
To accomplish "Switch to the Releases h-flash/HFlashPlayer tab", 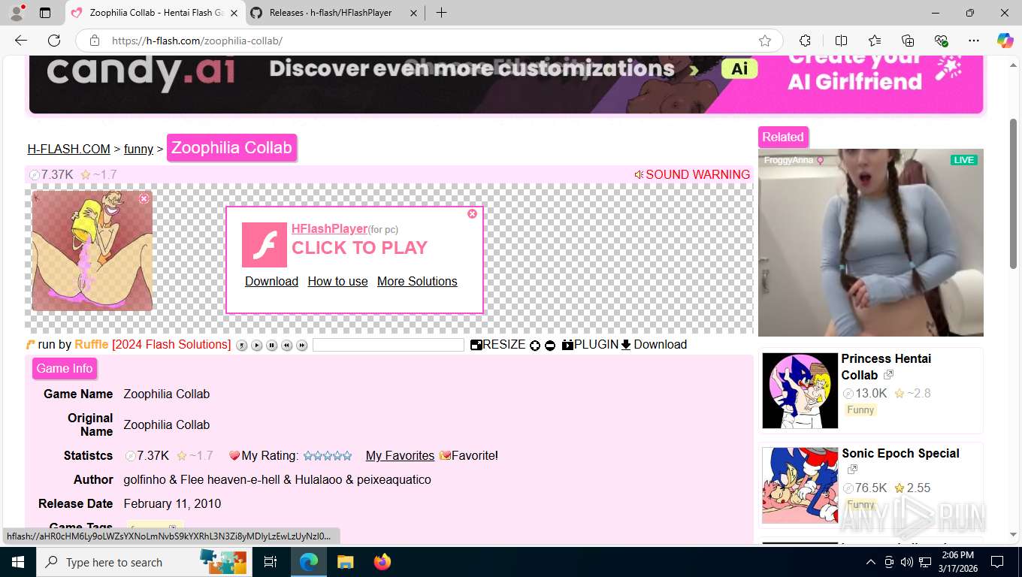I will tap(331, 13).
